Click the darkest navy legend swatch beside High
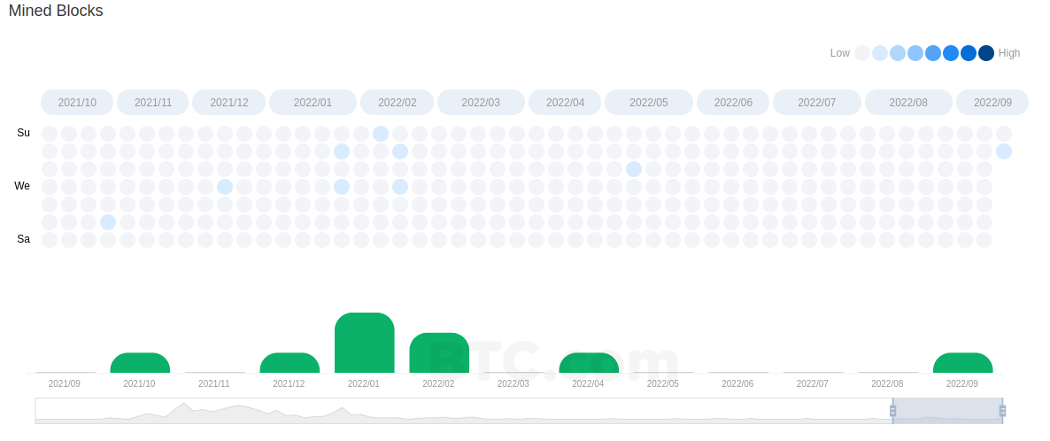1050x441 pixels. pyautogui.click(x=985, y=53)
